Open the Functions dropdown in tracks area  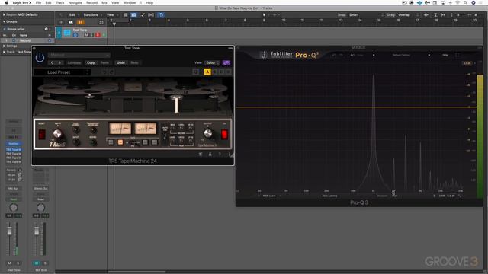click(x=92, y=15)
